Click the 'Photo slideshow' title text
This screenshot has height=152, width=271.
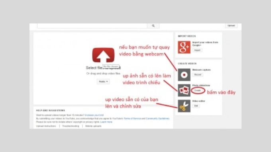point(201,86)
